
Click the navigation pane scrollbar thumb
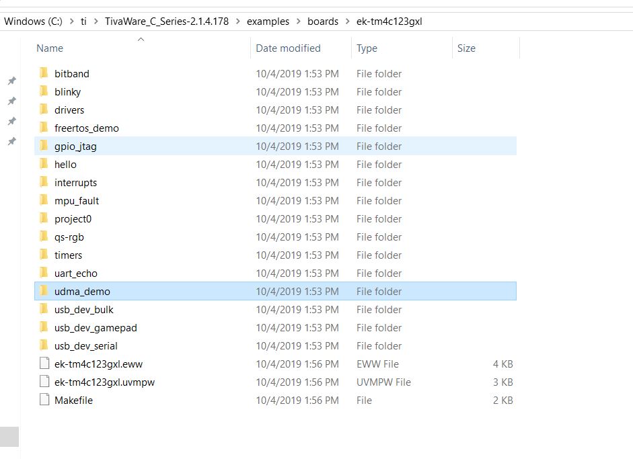tap(9, 436)
